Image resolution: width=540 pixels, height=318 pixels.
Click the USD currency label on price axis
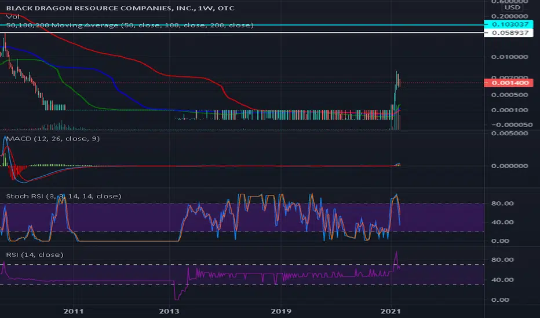point(512,7)
